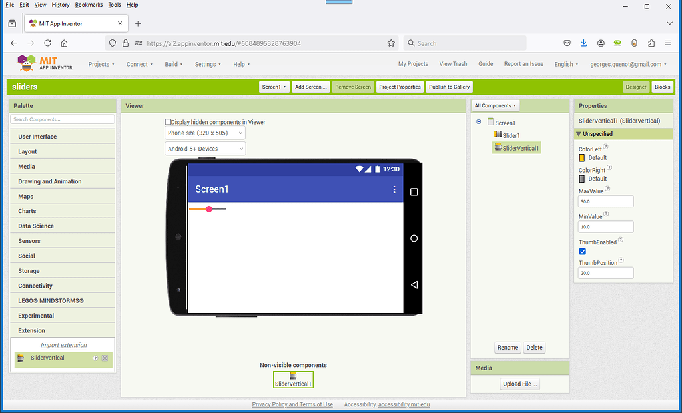The height and width of the screenshot is (413, 682).
Task: Open the Phone size dropdown
Action: 204,133
